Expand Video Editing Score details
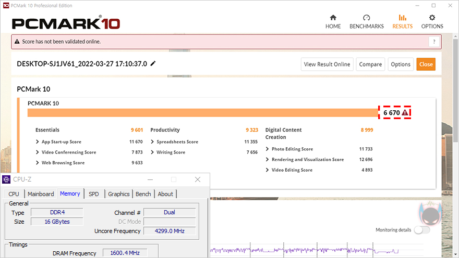 pos(267,170)
